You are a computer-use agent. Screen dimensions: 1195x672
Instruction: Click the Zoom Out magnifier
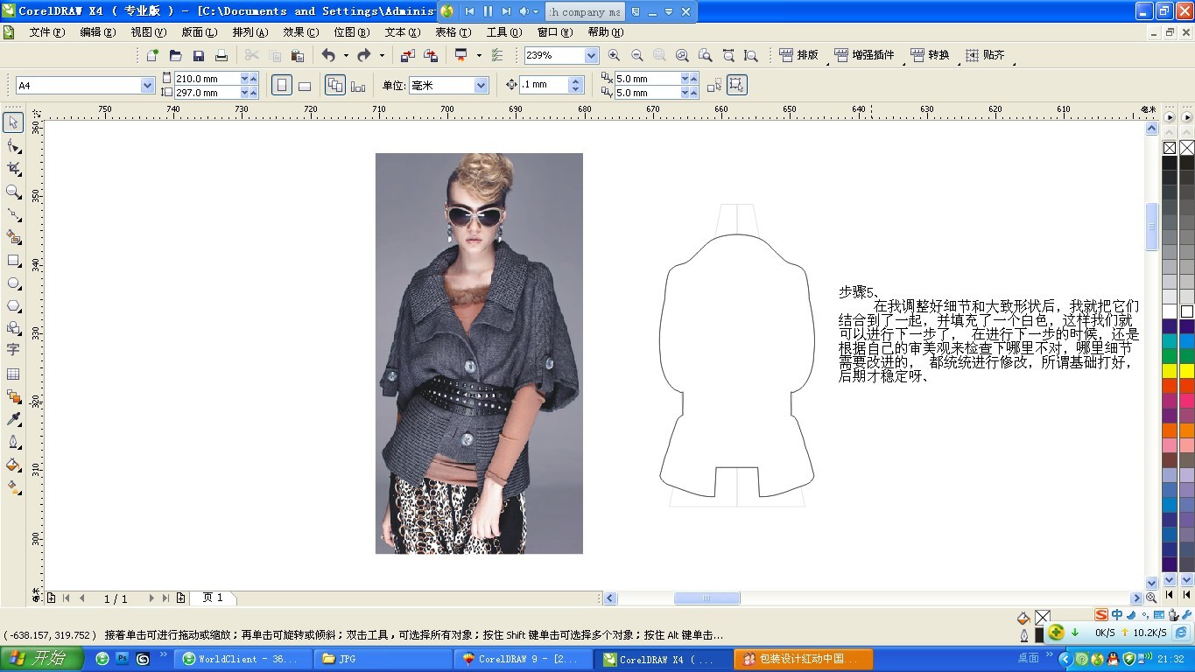(636, 55)
